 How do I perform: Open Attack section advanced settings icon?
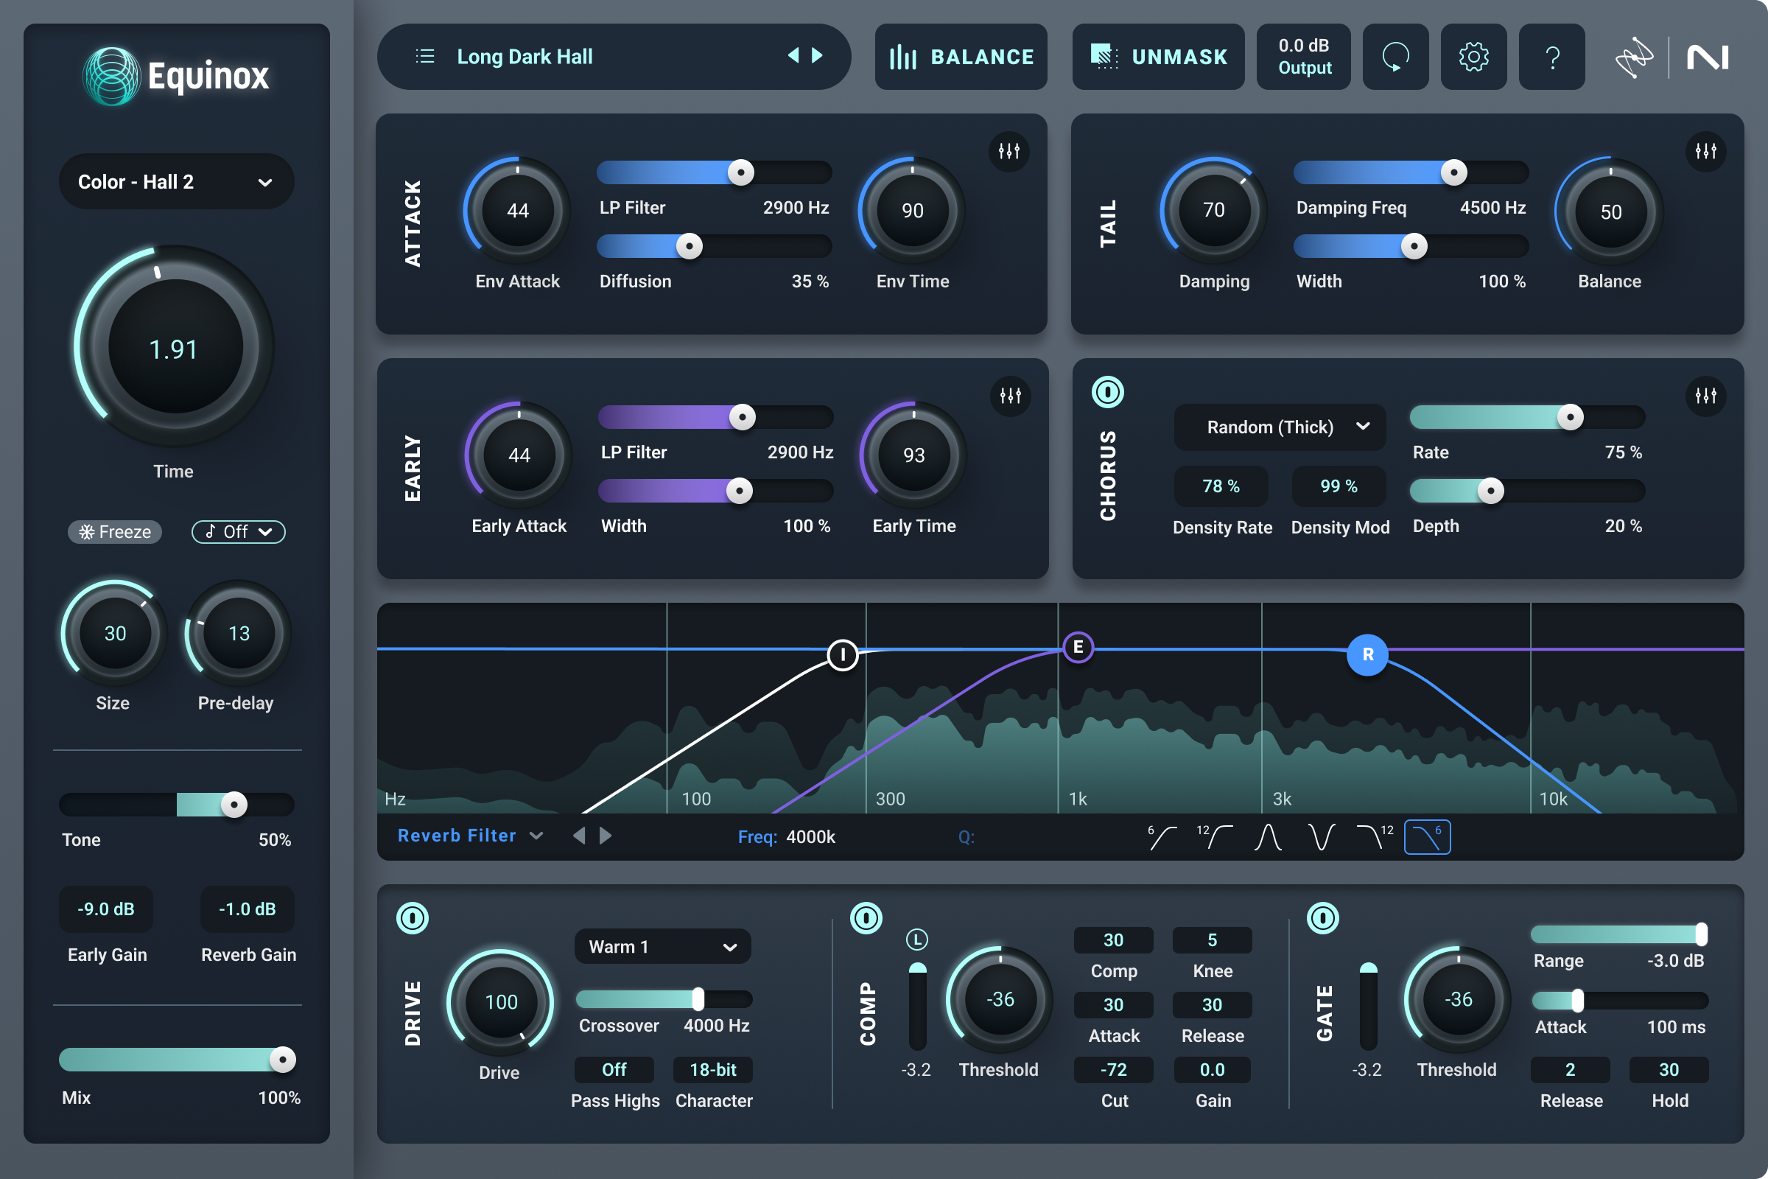coord(1008,151)
